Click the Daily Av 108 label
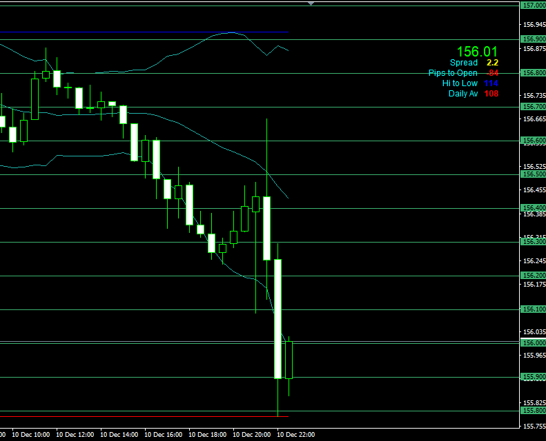The height and width of the screenshot is (441, 546). 473,94
